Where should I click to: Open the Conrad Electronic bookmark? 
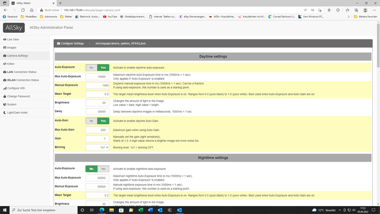coord(282,17)
